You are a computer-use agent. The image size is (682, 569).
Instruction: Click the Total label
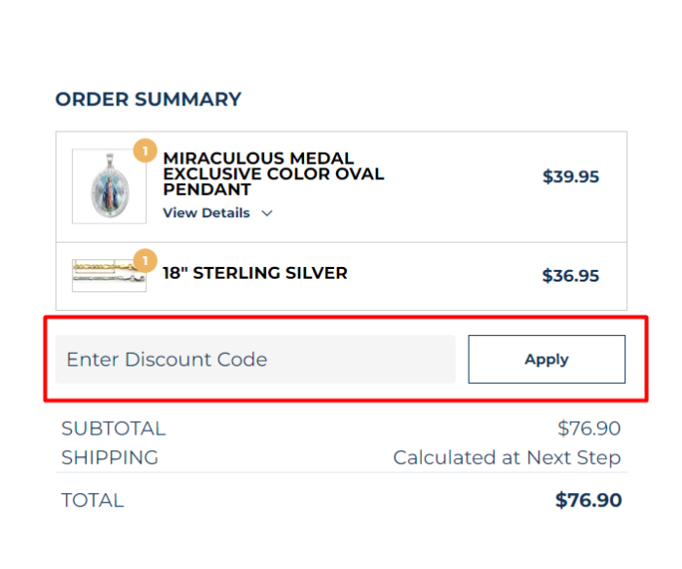pyautogui.click(x=93, y=501)
